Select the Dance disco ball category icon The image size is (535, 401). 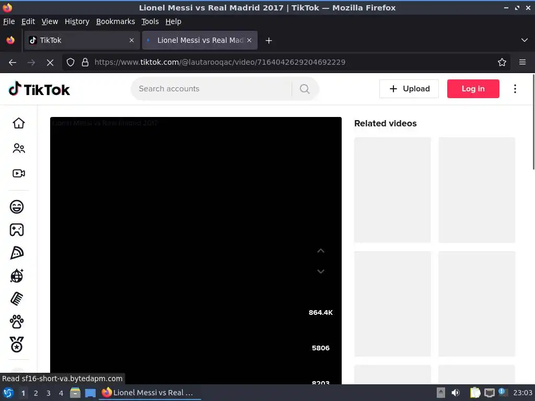tap(17, 276)
